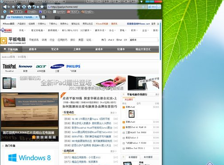Screen dimensions: 224x165
Task: Expand the 数码相机 category dropdown
Action: click(x=53, y=30)
